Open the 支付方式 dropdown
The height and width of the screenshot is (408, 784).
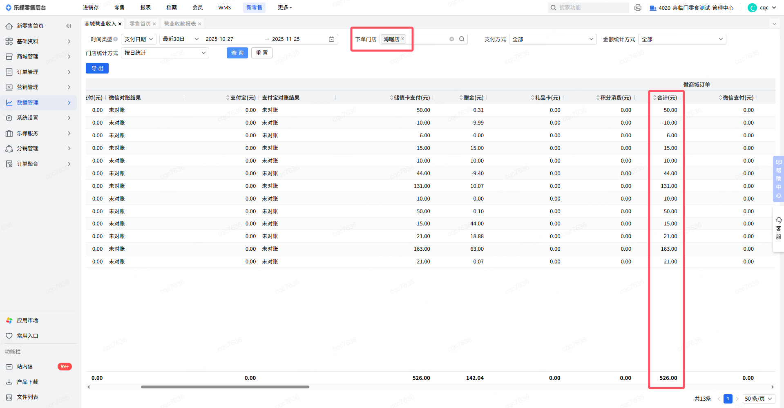tap(552, 39)
